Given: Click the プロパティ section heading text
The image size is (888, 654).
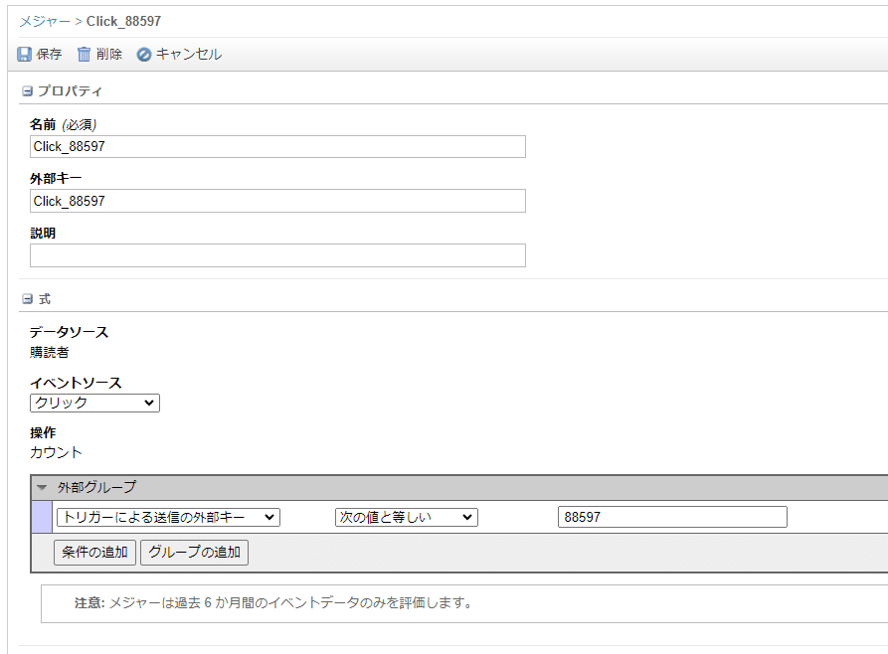Looking at the screenshot, I should pyautogui.click(x=70, y=91).
